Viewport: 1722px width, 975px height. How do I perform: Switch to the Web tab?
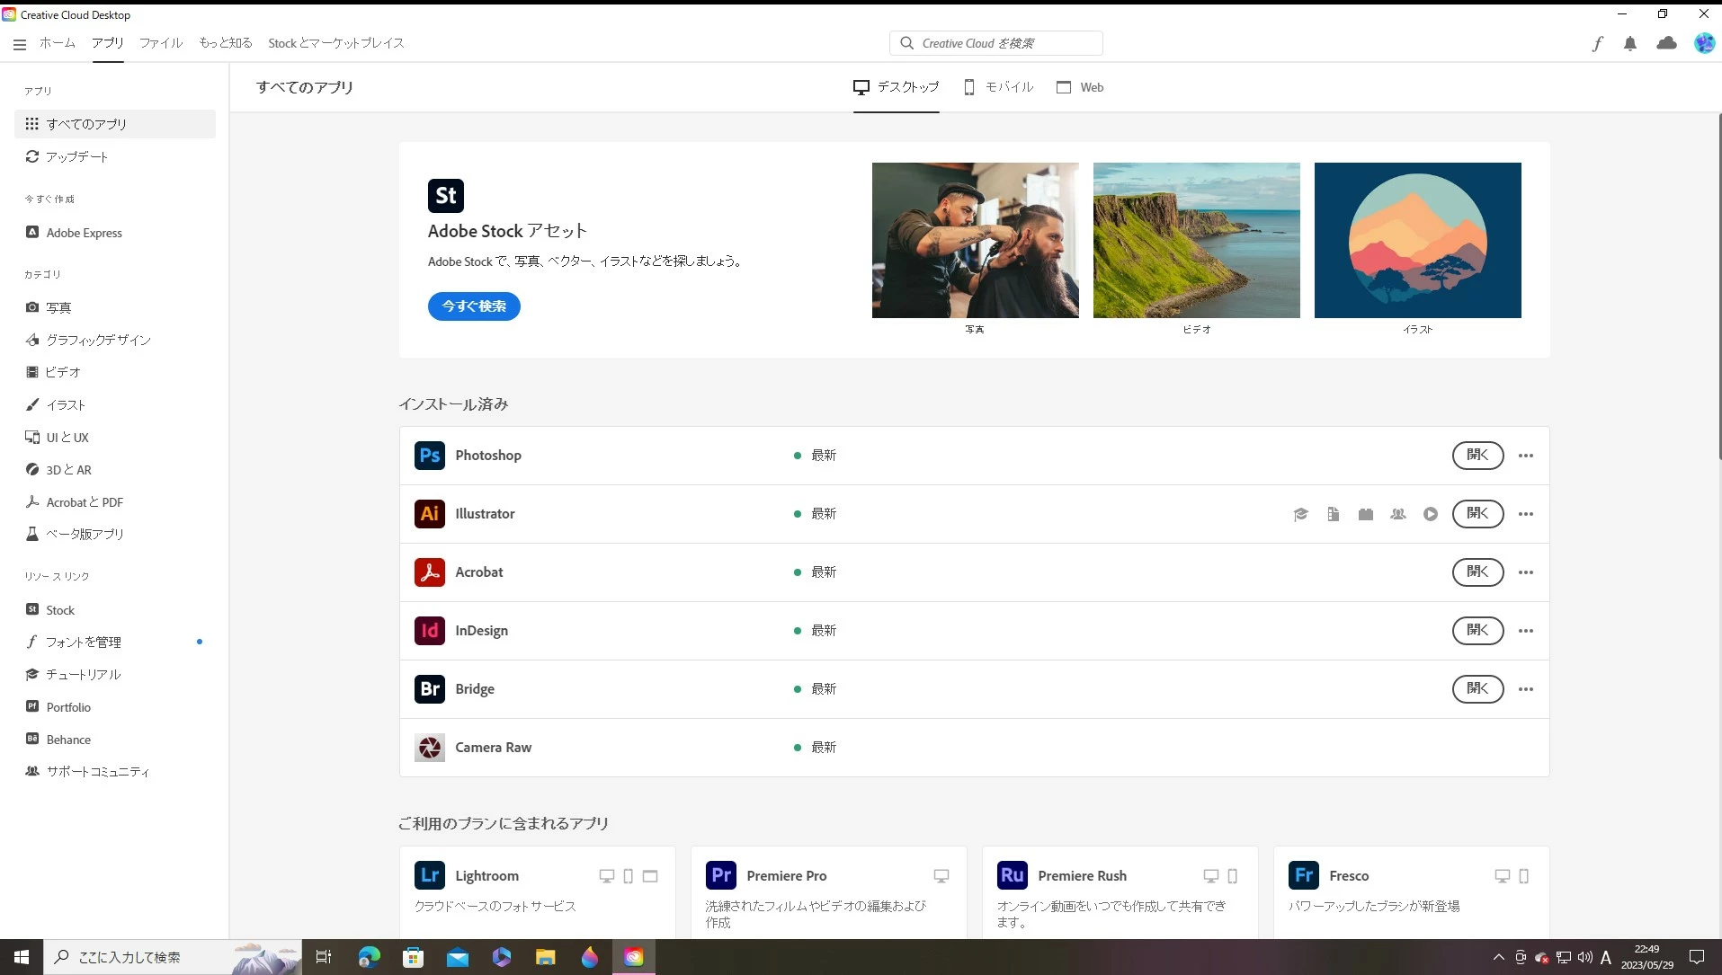pos(1080,87)
